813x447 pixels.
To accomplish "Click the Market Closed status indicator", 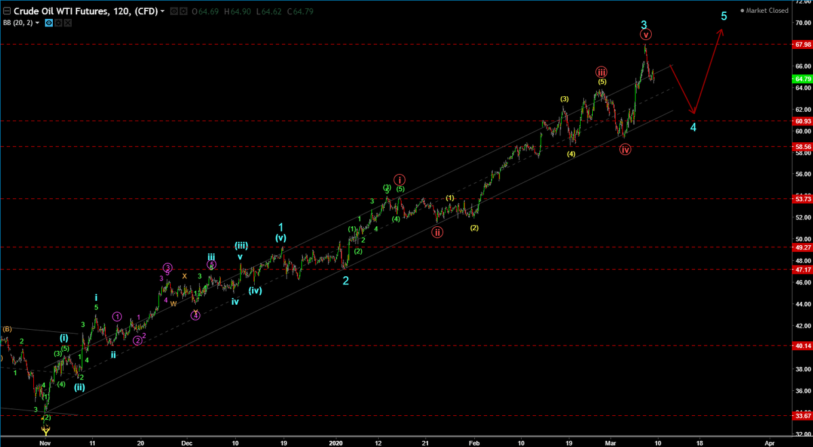I will tap(764, 11).
